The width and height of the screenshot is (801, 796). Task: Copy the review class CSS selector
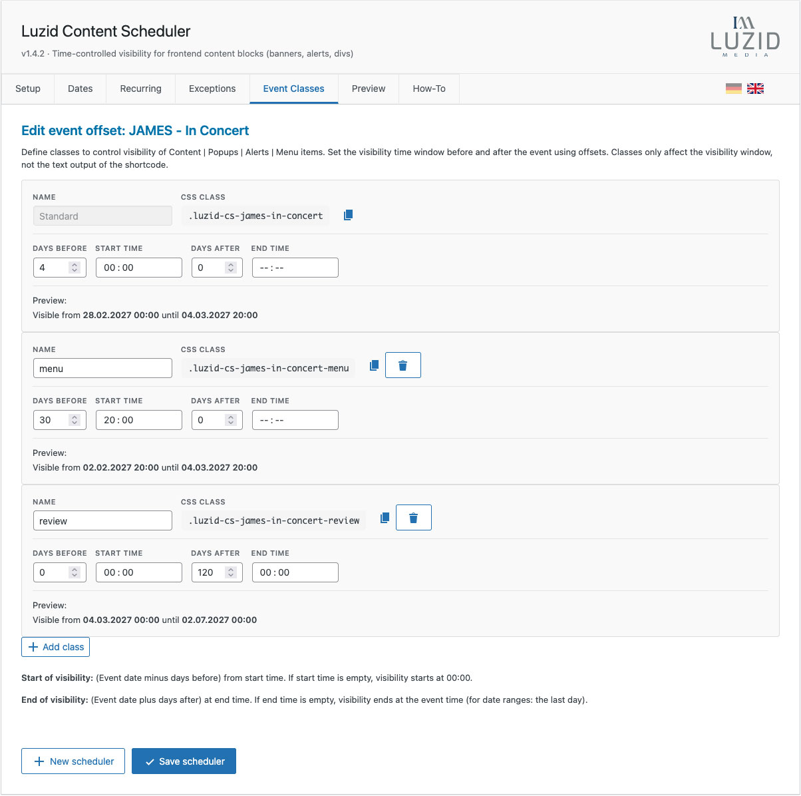click(x=384, y=517)
